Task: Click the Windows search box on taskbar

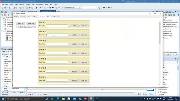Action: (x=25, y=99)
